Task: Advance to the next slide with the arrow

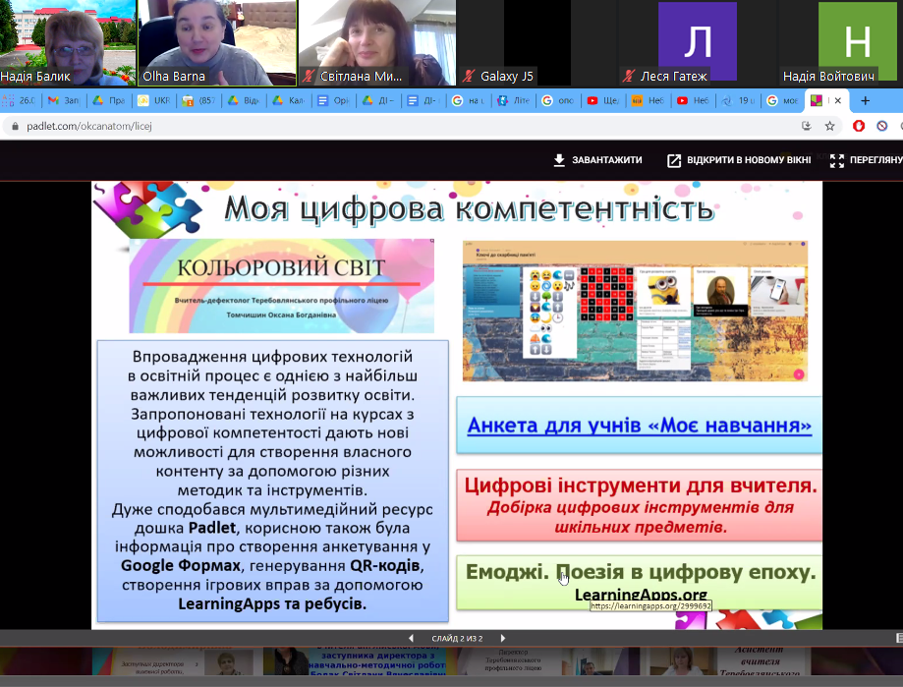Action: (x=503, y=637)
